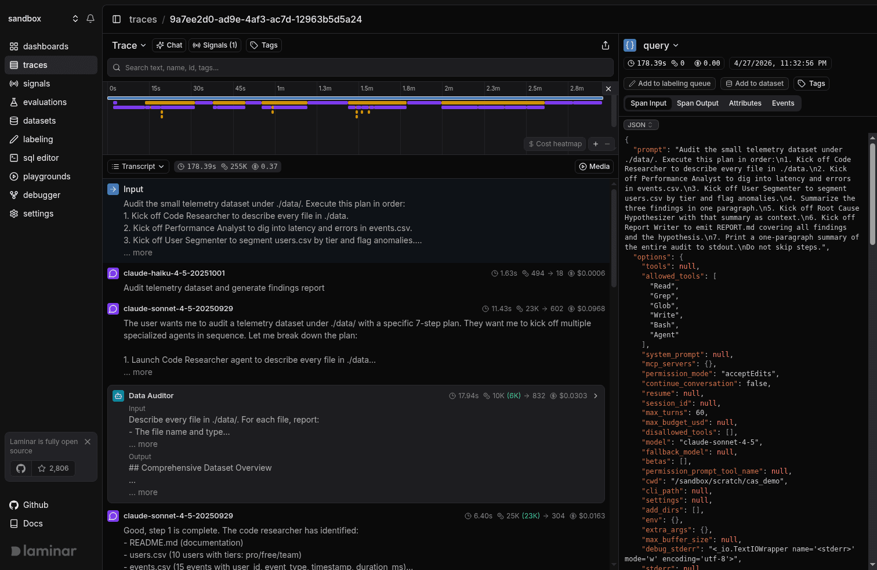877x570 pixels.
Task: Expand the Data Auditor span chevron
Action: [596, 396]
